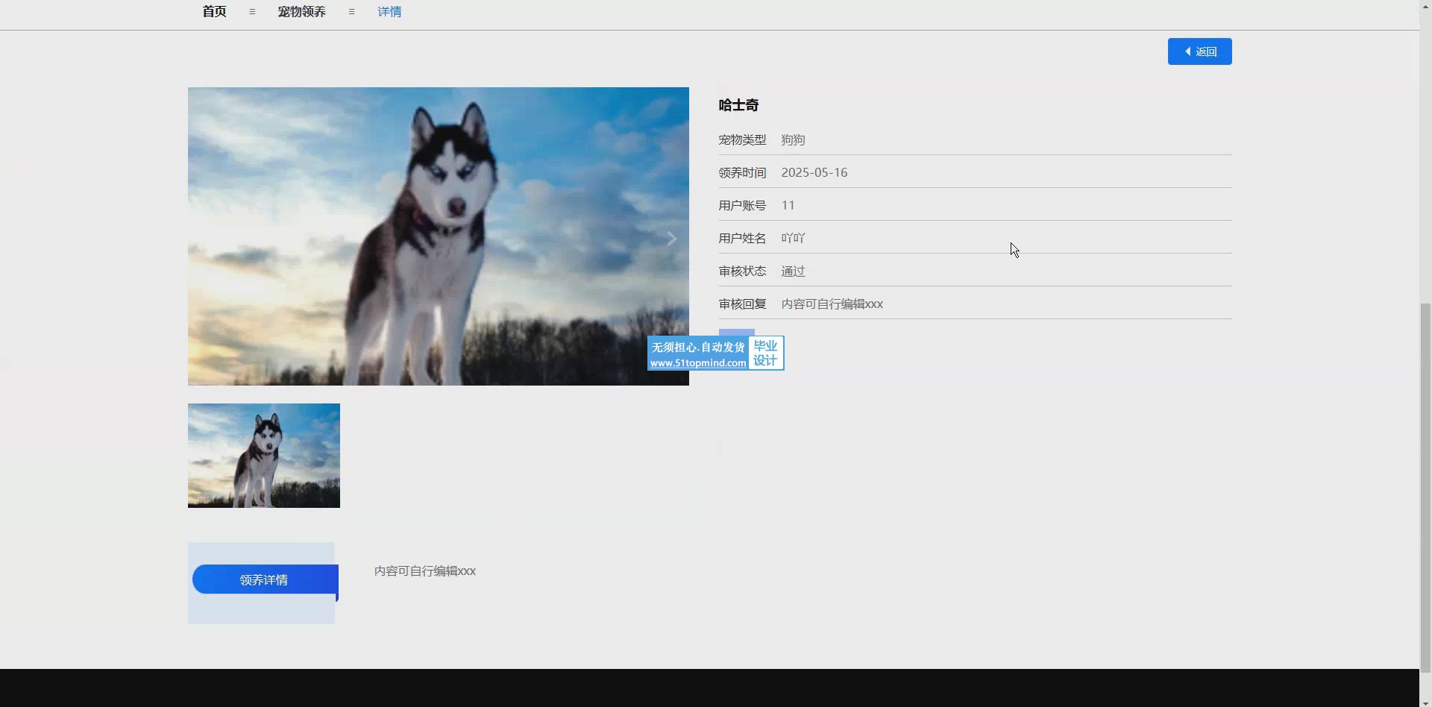The height and width of the screenshot is (707, 1432).
Task: Select the small husky thumbnail
Action: tap(264, 456)
